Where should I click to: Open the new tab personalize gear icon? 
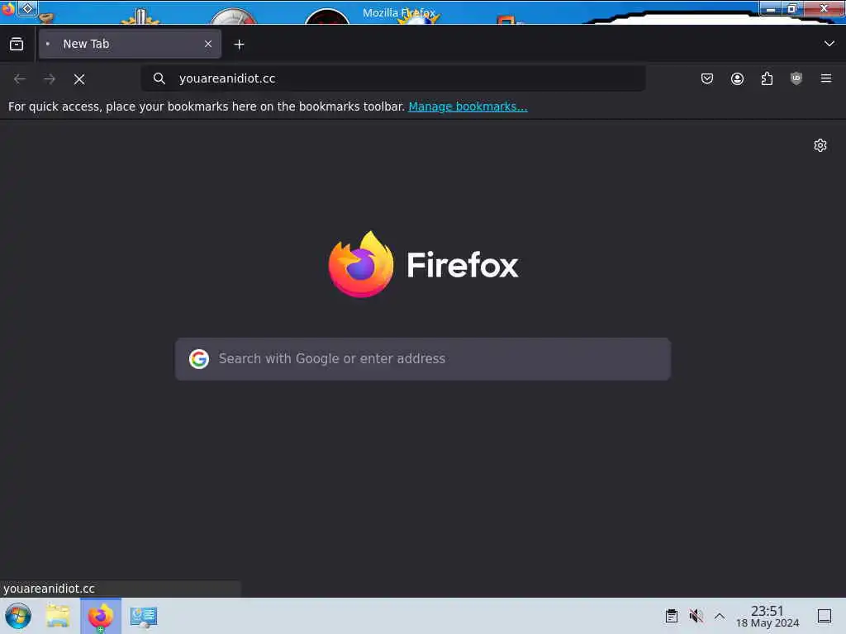[820, 145]
